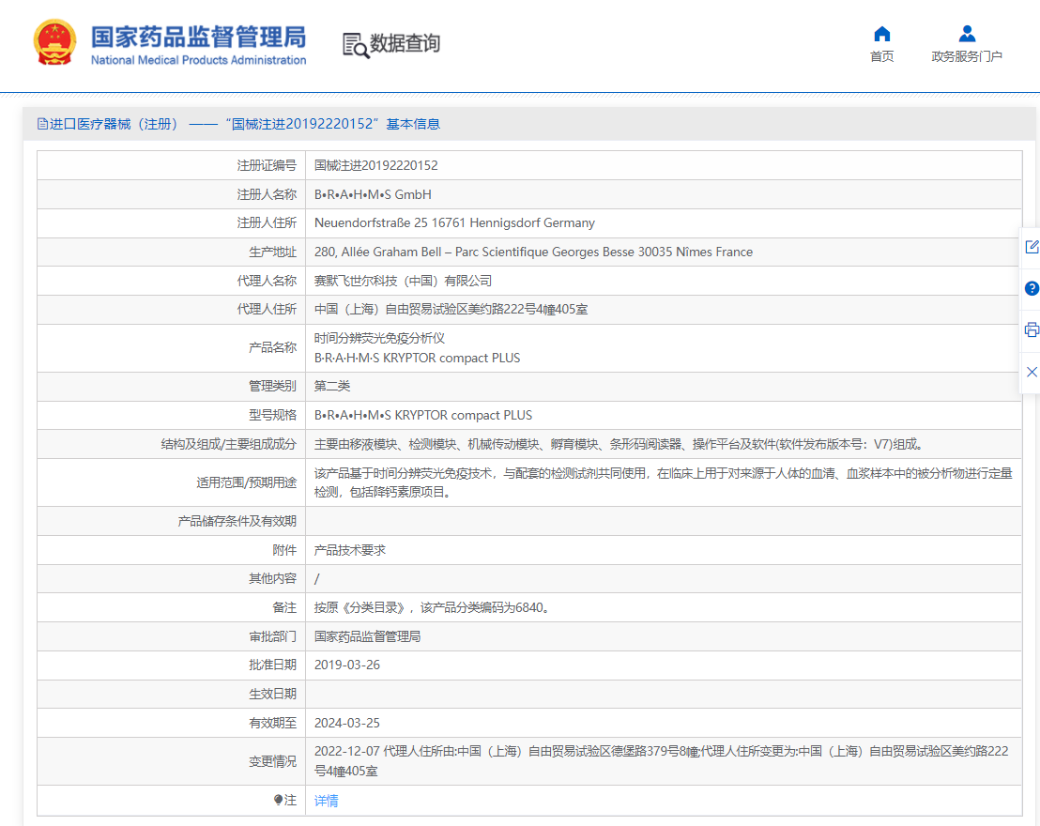Click the 型号规格 label
Image resolution: width=1040 pixels, height=826 pixels.
[x=272, y=415]
